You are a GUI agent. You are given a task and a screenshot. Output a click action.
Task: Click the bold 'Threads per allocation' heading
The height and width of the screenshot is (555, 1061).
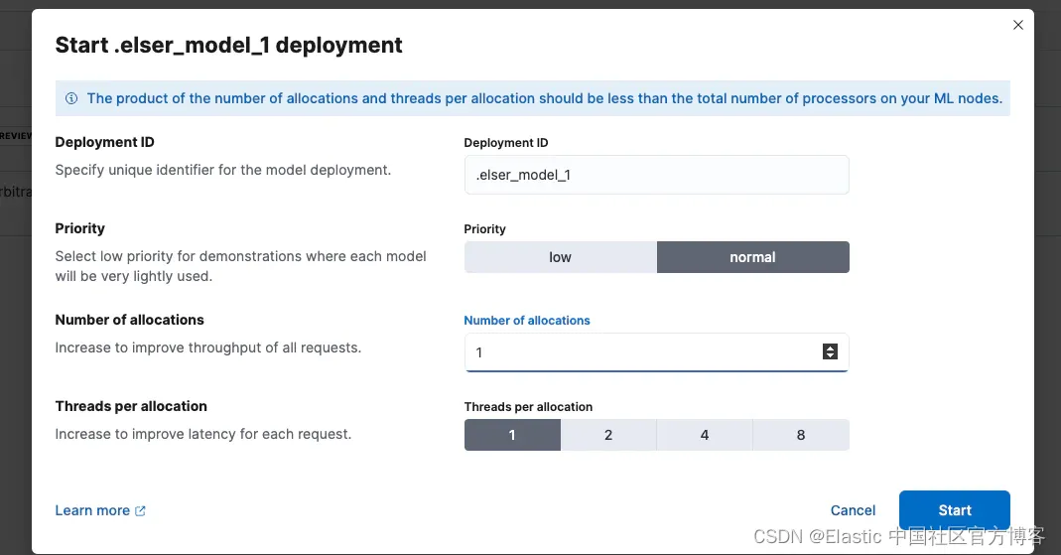(131, 406)
